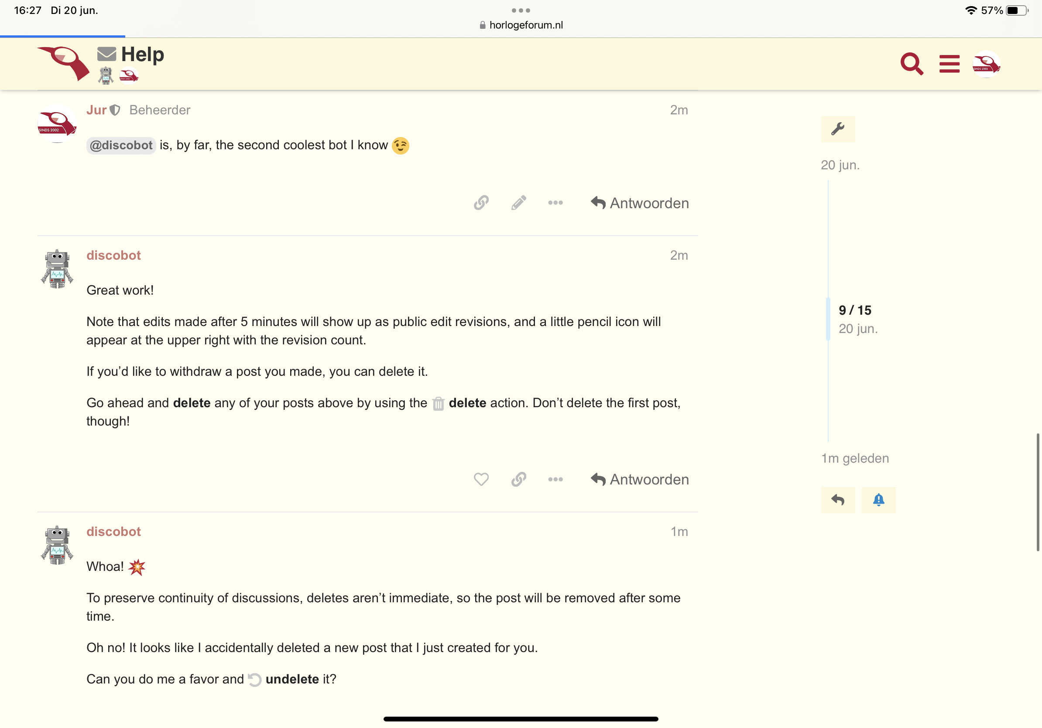Show more actions on Jur's post
This screenshot has height=728, width=1042.
555,203
